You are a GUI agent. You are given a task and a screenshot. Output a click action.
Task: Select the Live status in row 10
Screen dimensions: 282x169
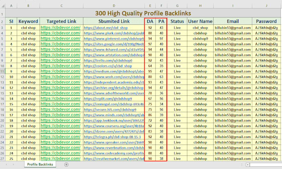[177, 66]
